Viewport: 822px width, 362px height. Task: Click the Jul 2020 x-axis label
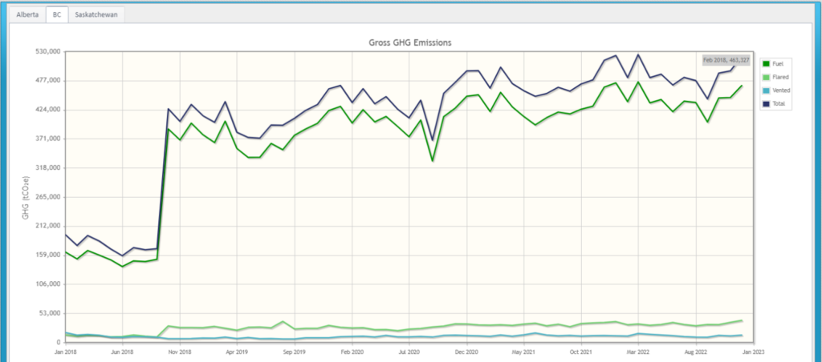coord(409,352)
